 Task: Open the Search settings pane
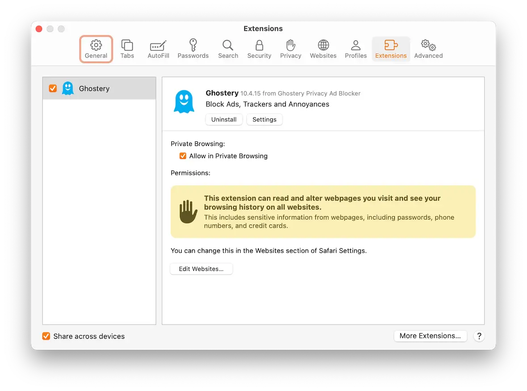click(x=228, y=49)
